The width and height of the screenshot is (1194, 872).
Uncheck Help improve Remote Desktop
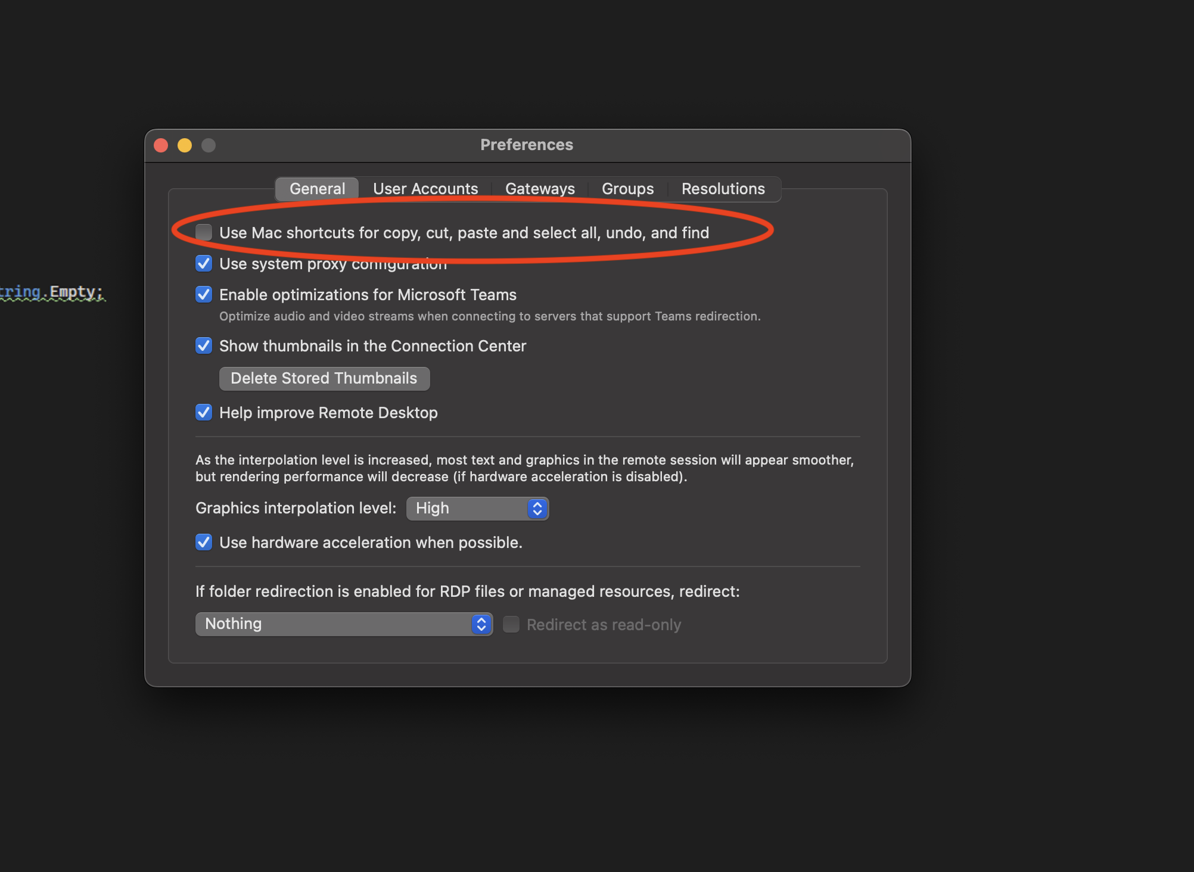[x=204, y=412]
